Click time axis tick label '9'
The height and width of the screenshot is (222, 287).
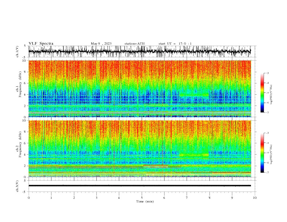pyautogui.click(x=232, y=198)
